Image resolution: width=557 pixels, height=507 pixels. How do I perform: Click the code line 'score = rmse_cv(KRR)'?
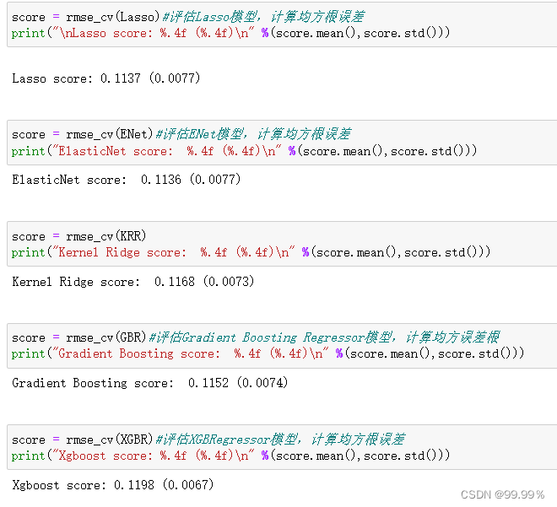click(78, 236)
